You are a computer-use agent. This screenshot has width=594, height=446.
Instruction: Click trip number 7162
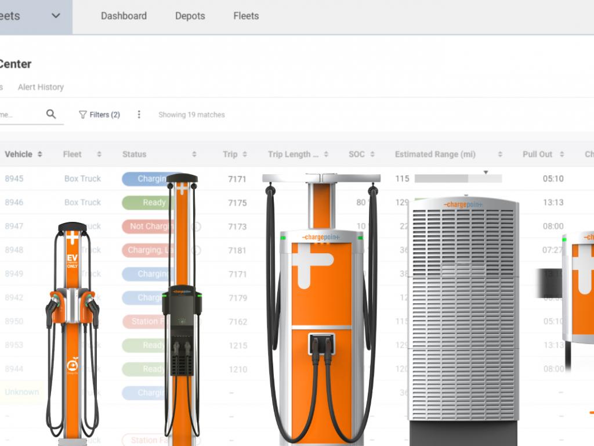point(237,322)
